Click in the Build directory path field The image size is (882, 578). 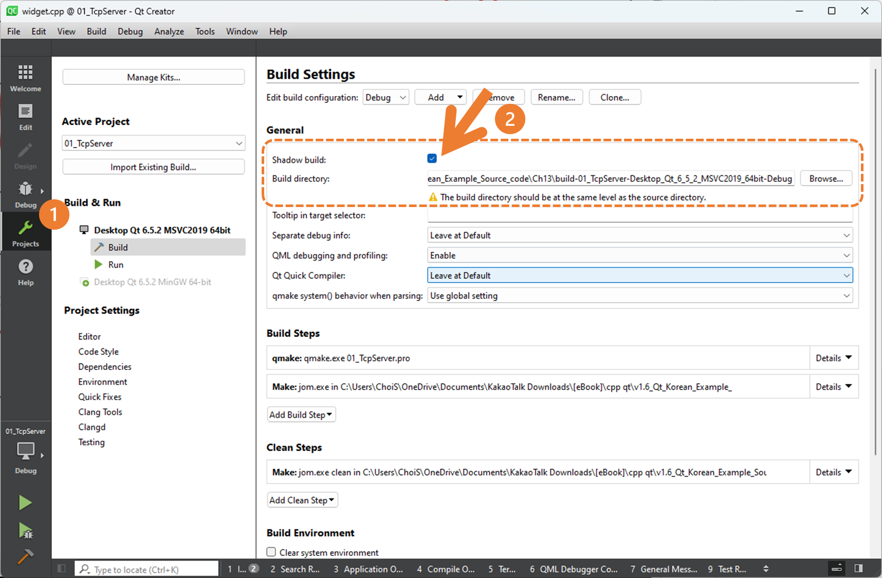point(611,178)
